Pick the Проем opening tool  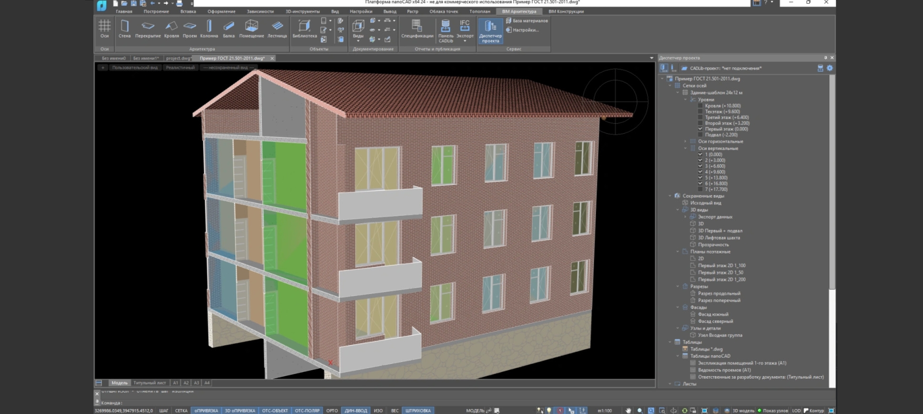point(190,29)
